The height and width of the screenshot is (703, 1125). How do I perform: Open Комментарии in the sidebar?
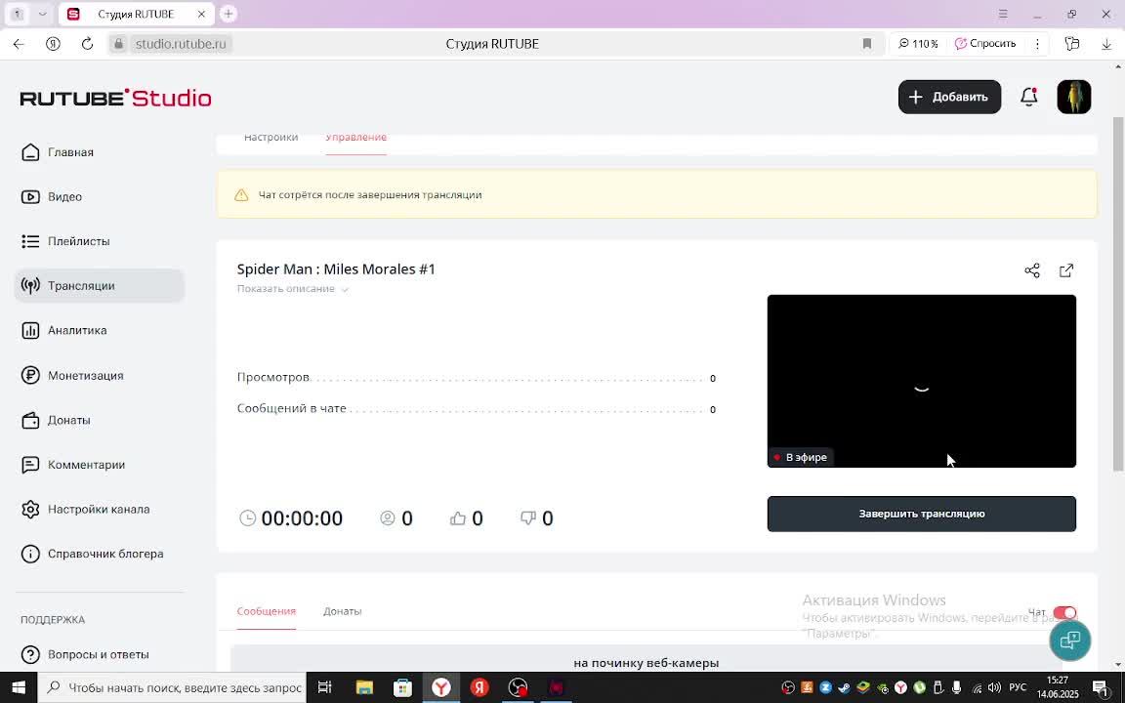tap(86, 464)
